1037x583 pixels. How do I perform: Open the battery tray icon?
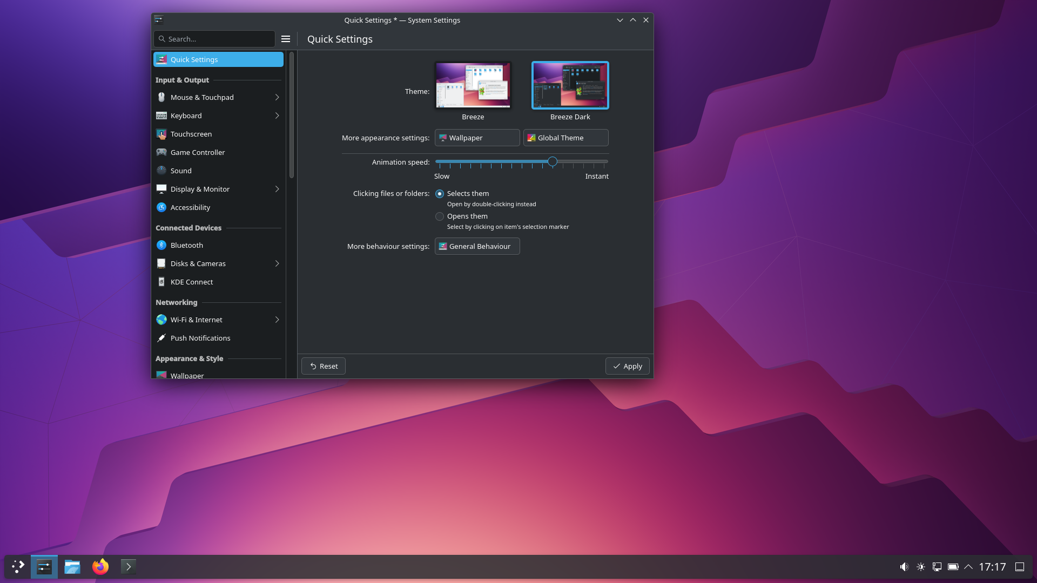tap(953, 567)
